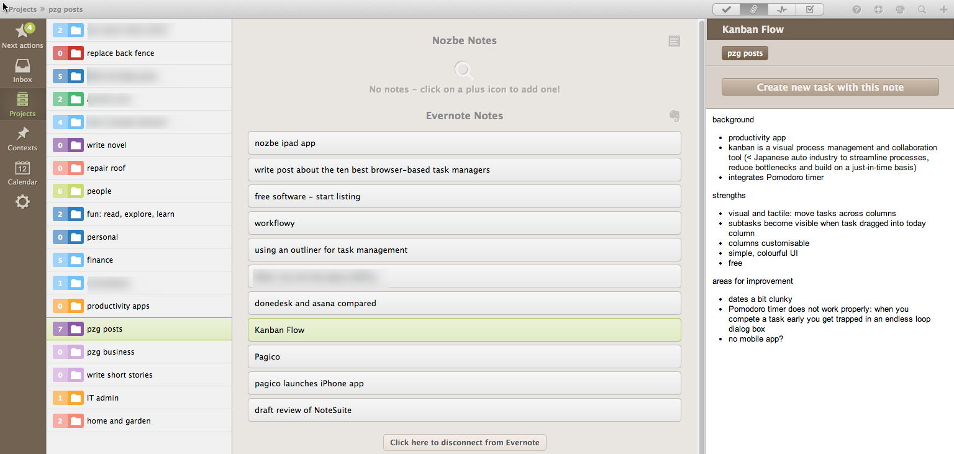This screenshot has height=454, width=954.
Task: Click the search magnifier in top toolbar
Action: point(922,9)
